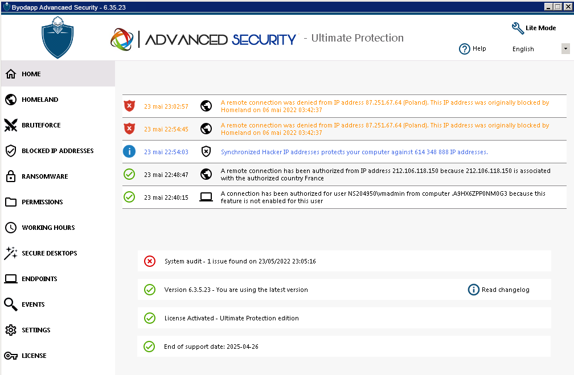Click the Help question mark icon
574x375 pixels.
pos(465,49)
